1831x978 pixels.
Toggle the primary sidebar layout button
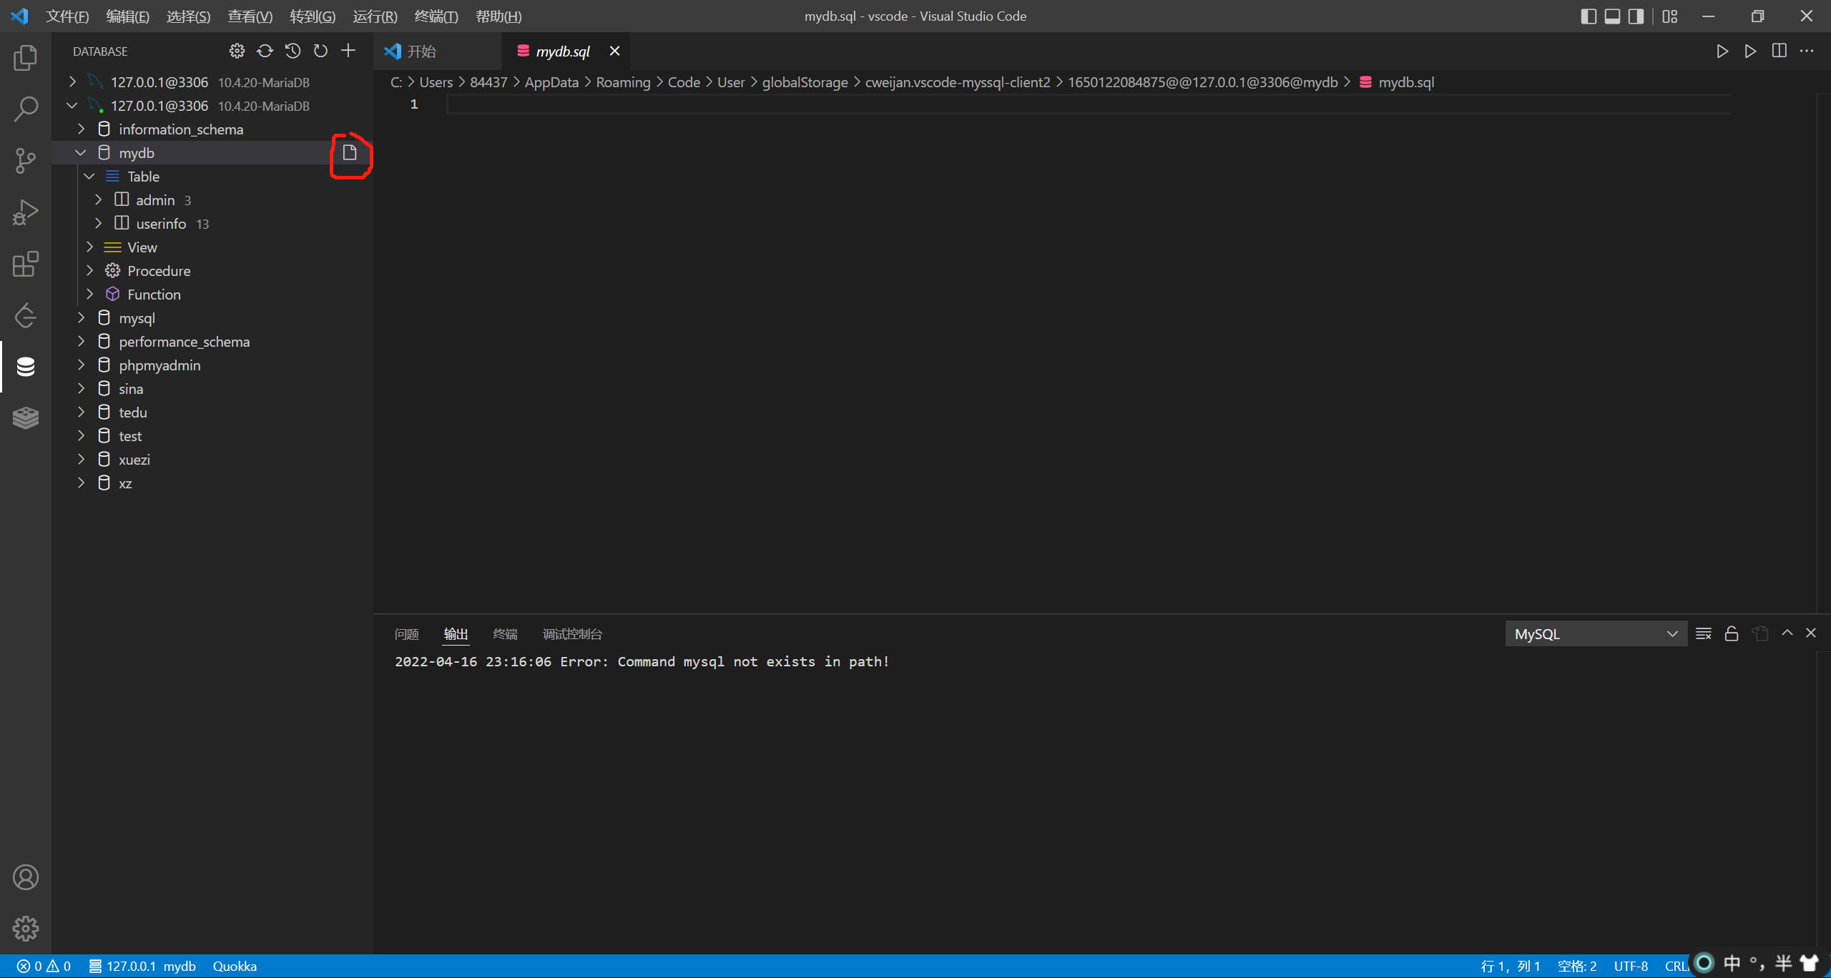pyautogui.click(x=1589, y=16)
